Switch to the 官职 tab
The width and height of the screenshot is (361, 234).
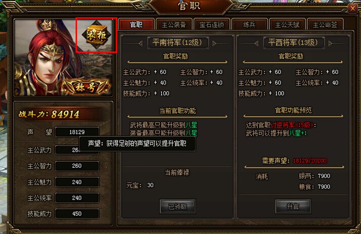click(136, 24)
